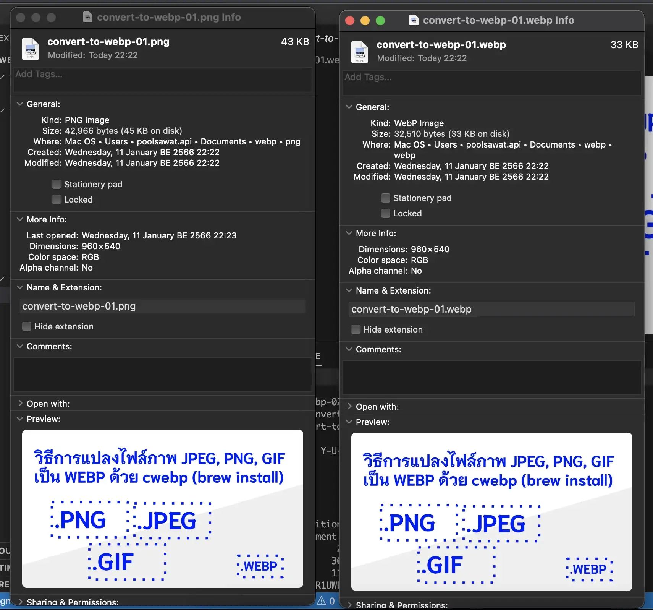Click preview thumbnail in webp Info window

tap(492, 512)
